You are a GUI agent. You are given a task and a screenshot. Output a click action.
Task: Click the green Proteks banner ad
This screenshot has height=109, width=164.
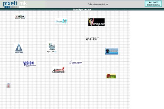tap(111, 76)
